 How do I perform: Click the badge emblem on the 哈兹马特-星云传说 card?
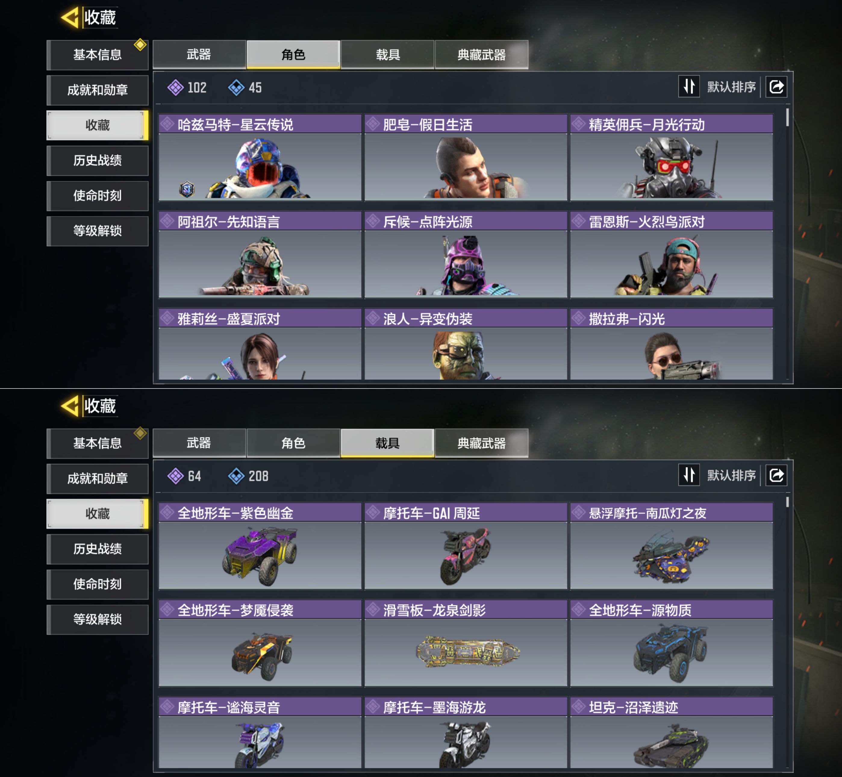187,189
